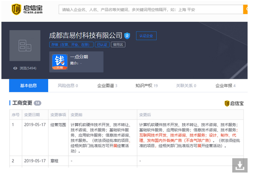Select the 关联关系 tab

[186, 86]
